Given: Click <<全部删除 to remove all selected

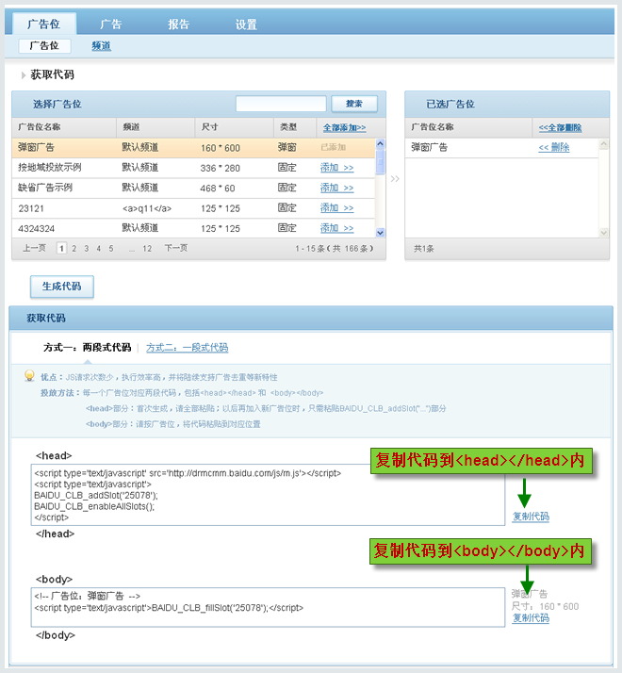Looking at the screenshot, I should [560, 127].
